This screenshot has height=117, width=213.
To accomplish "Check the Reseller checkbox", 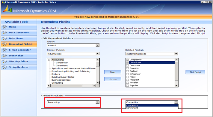I will (x=127, y=83).
